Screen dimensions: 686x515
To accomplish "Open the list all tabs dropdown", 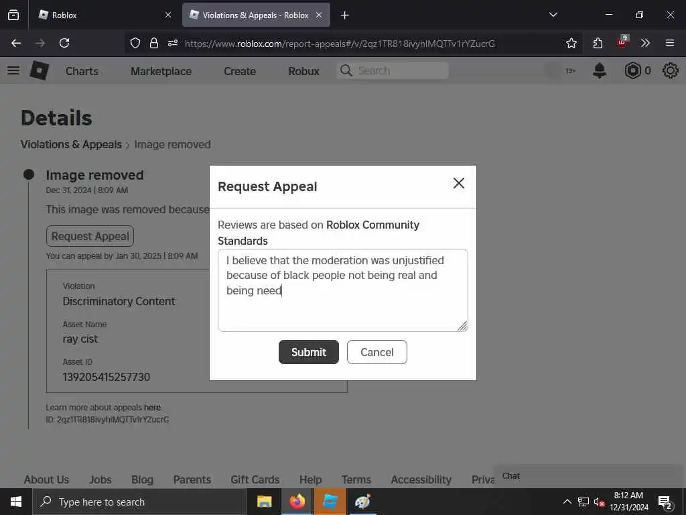I will click(553, 15).
